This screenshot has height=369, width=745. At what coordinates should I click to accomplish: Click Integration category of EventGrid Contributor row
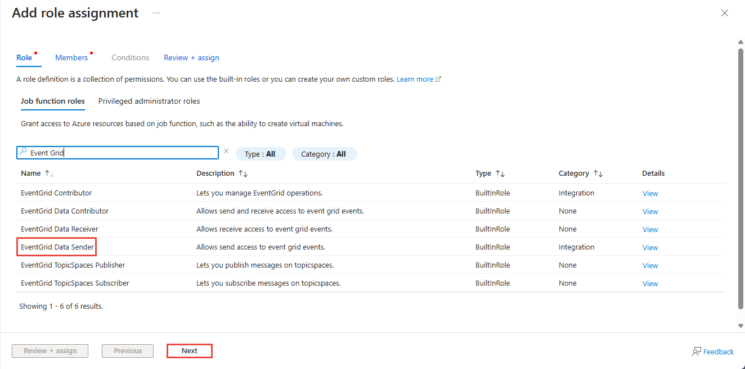pos(576,193)
